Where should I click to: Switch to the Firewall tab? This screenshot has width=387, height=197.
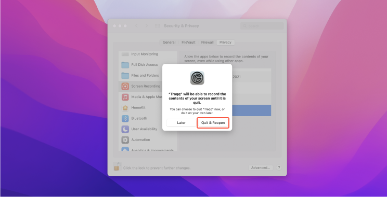click(207, 43)
